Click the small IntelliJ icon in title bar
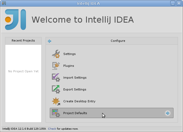This screenshot has height=132, width=183. pyautogui.click(x=4, y=3)
